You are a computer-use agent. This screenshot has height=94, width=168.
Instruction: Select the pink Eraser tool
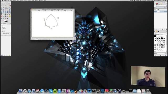point(2,16)
